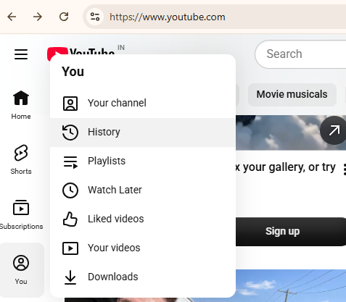346x302 pixels.
Task: Go forward with the browser forward arrow
Action: pyautogui.click(x=38, y=17)
